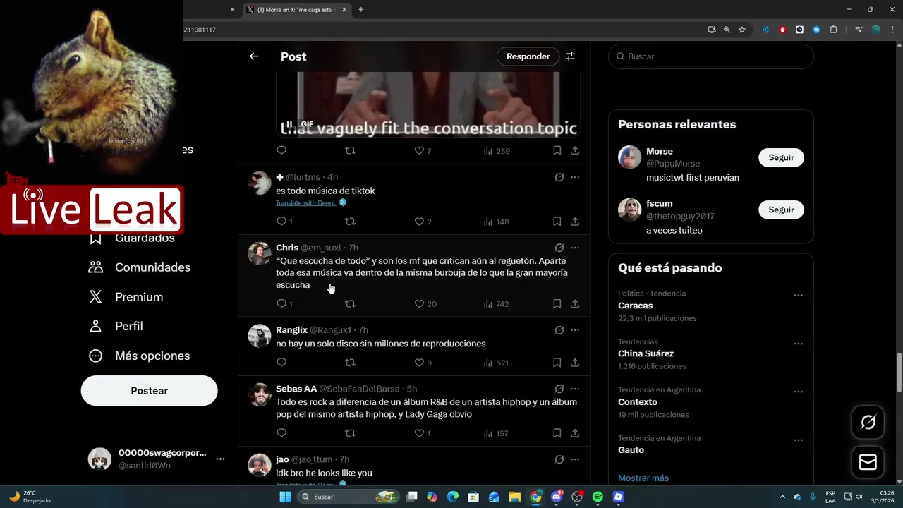The height and width of the screenshot is (508, 903).
Task: Share Ranglix comment
Action: pos(575,363)
